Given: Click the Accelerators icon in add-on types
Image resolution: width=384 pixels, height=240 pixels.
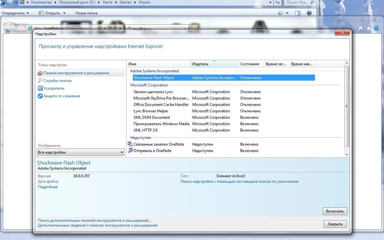Looking at the screenshot, I should 40,88.
